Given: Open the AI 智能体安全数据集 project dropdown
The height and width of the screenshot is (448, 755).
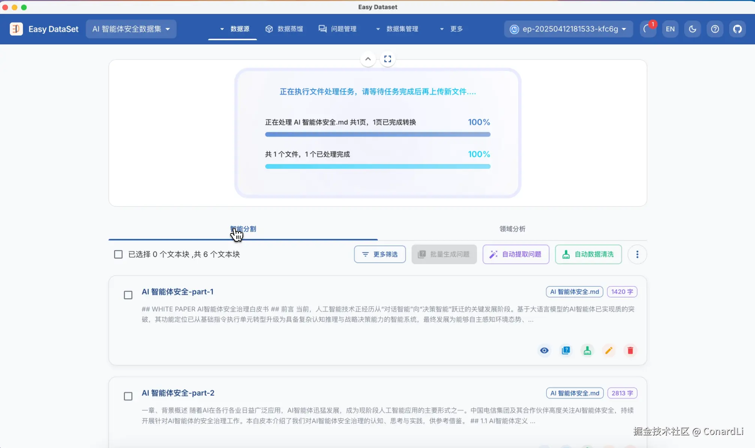Looking at the screenshot, I should [x=131, y=29].
